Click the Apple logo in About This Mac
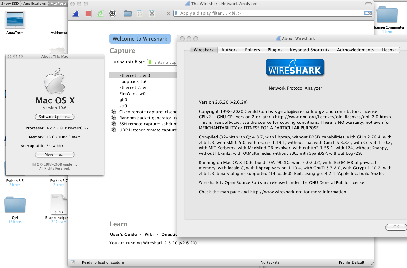407x268 pixels. coord(55,80)
